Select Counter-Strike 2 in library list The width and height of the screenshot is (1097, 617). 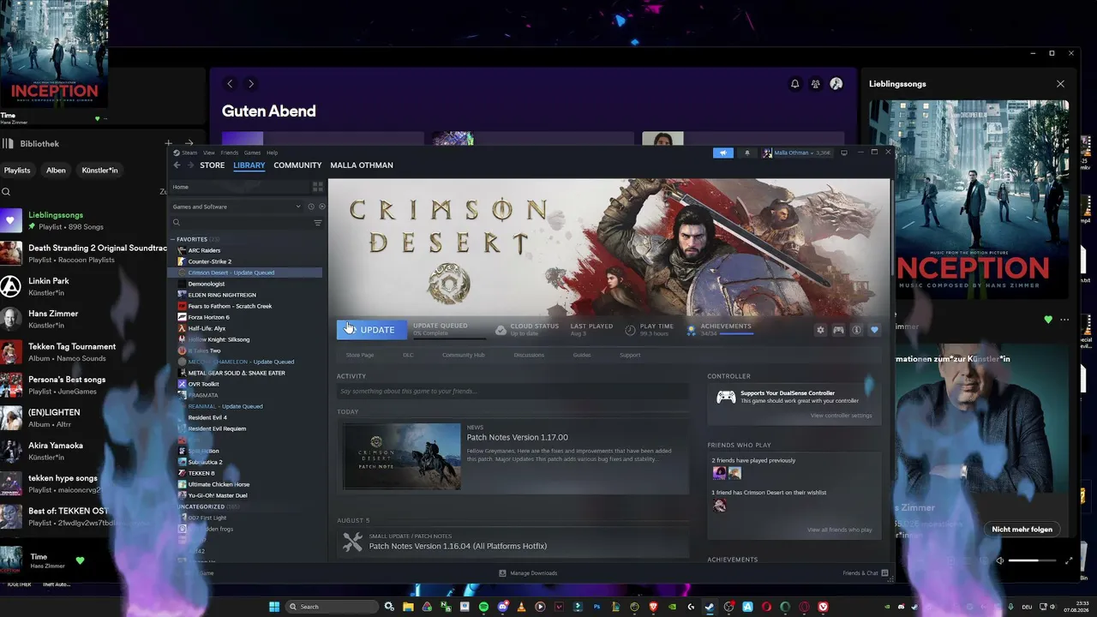click(210, 261)
